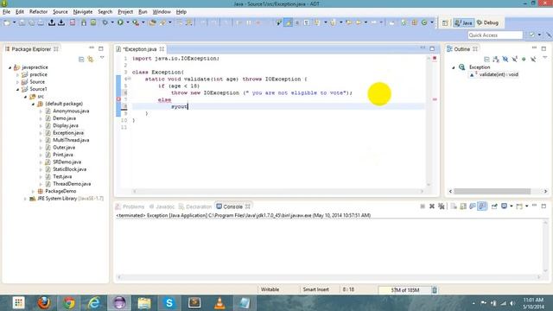Open the Android Virtual Device Manager icon

click(x=93, y=22)
